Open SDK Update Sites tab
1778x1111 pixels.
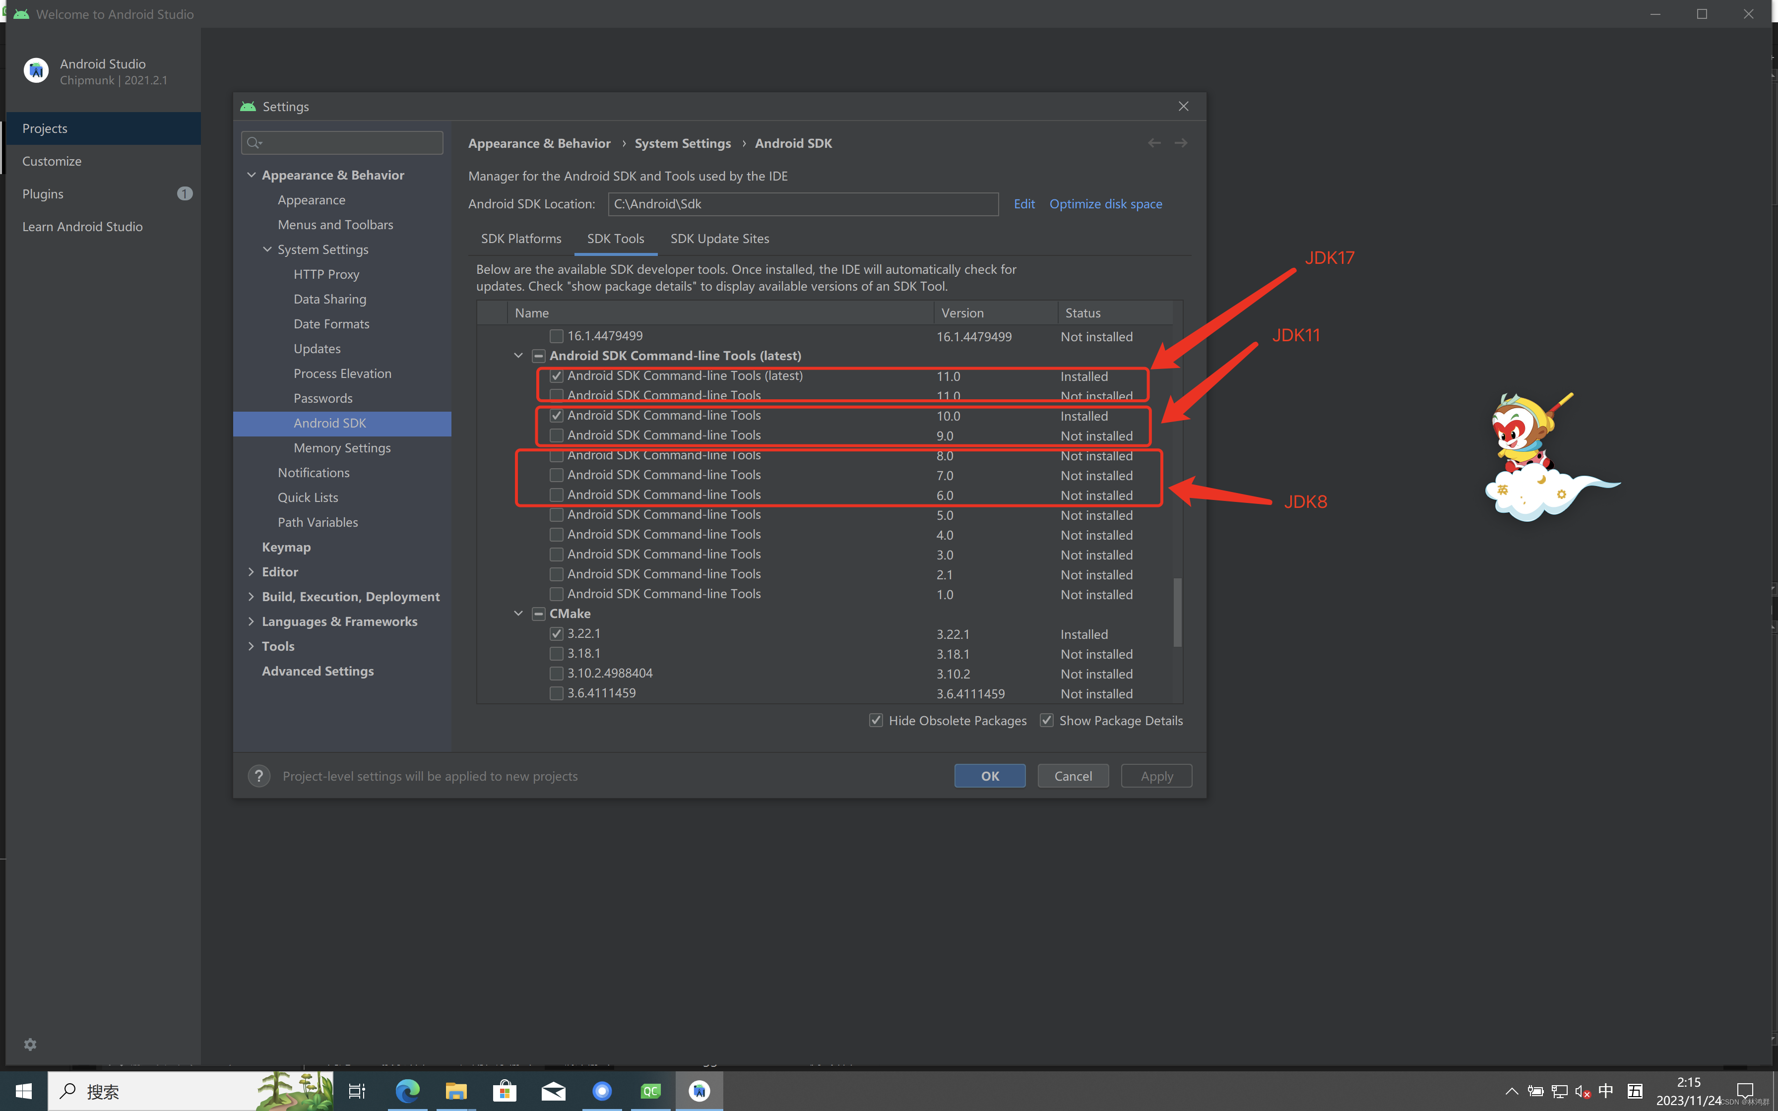(719, 239)
